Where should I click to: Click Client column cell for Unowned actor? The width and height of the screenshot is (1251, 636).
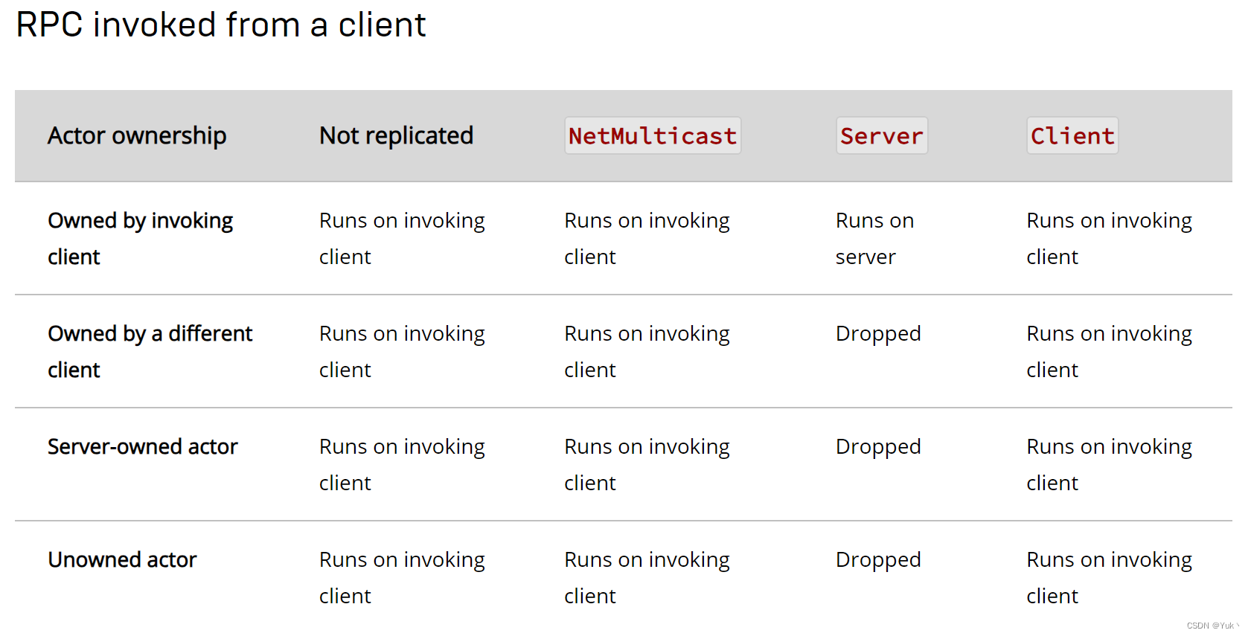(1109, 577)
